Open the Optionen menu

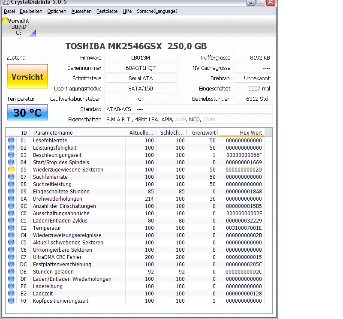[x=57, y=11]
